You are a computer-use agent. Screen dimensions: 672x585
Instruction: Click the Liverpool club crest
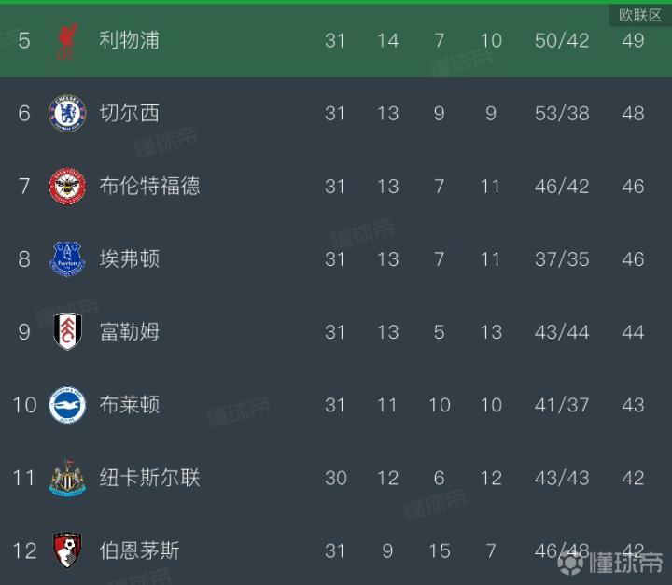(x=67, y=41)
